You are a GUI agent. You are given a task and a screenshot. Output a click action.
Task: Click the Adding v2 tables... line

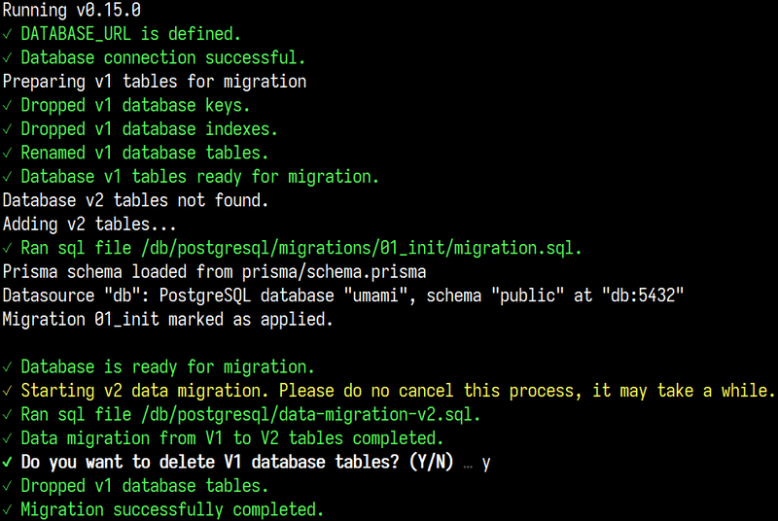[89, 225]
